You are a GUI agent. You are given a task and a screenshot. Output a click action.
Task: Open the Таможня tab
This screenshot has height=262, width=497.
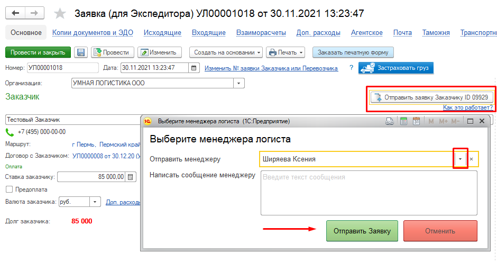436,33
